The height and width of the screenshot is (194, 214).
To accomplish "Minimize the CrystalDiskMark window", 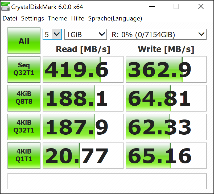I will (152, 7).
